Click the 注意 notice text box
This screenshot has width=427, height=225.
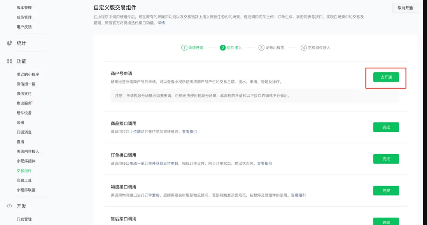pos(255,96)
